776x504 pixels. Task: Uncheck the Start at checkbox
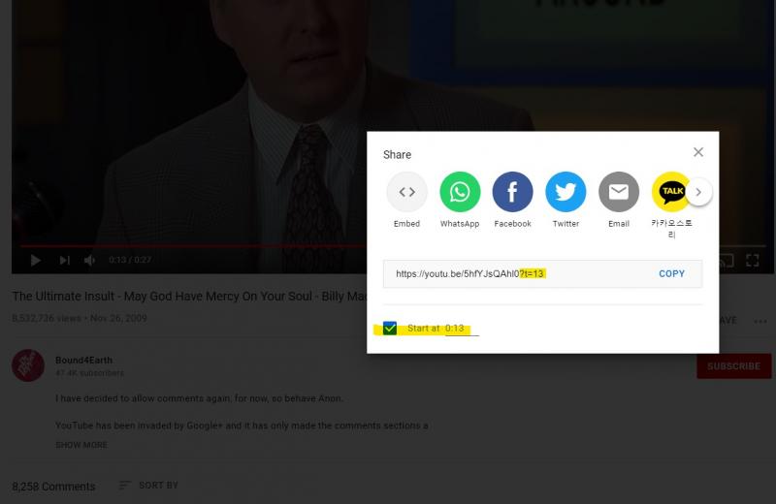(x=390, y=328)
